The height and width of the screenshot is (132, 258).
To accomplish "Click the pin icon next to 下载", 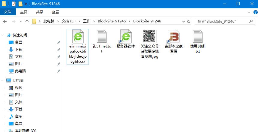I will click(x=58, y=50).
